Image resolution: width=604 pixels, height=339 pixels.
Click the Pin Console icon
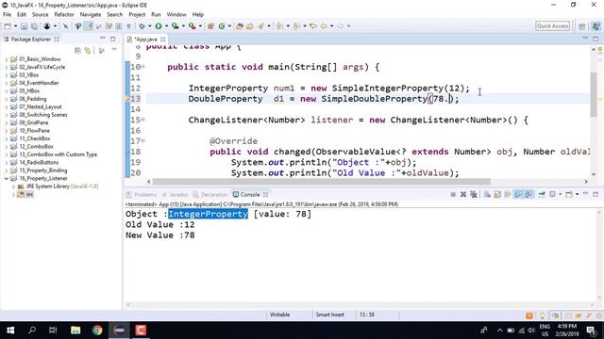[x=542, y=195]
